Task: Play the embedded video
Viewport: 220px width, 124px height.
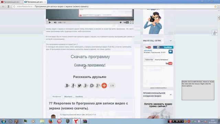Action: 49,22
